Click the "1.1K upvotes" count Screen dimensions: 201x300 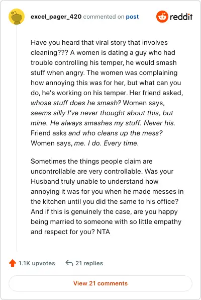click(x=37, y=263)
